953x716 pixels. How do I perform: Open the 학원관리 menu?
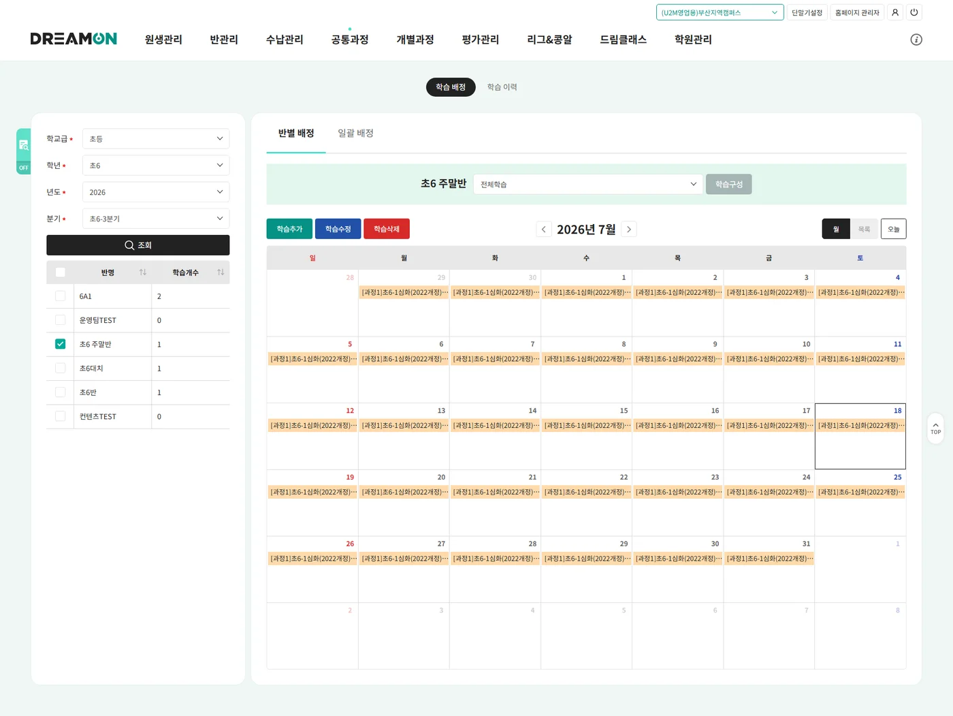(693, 40)
